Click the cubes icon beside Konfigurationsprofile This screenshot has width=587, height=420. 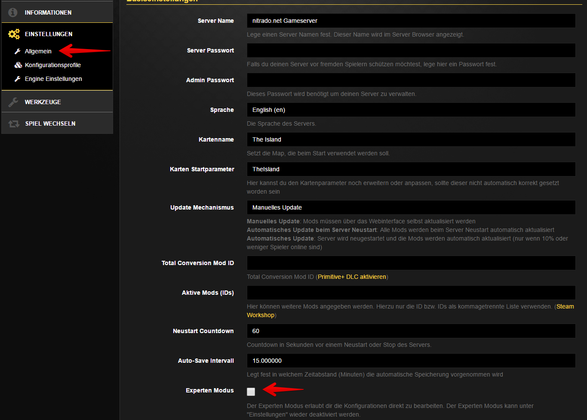coord(18,65)
